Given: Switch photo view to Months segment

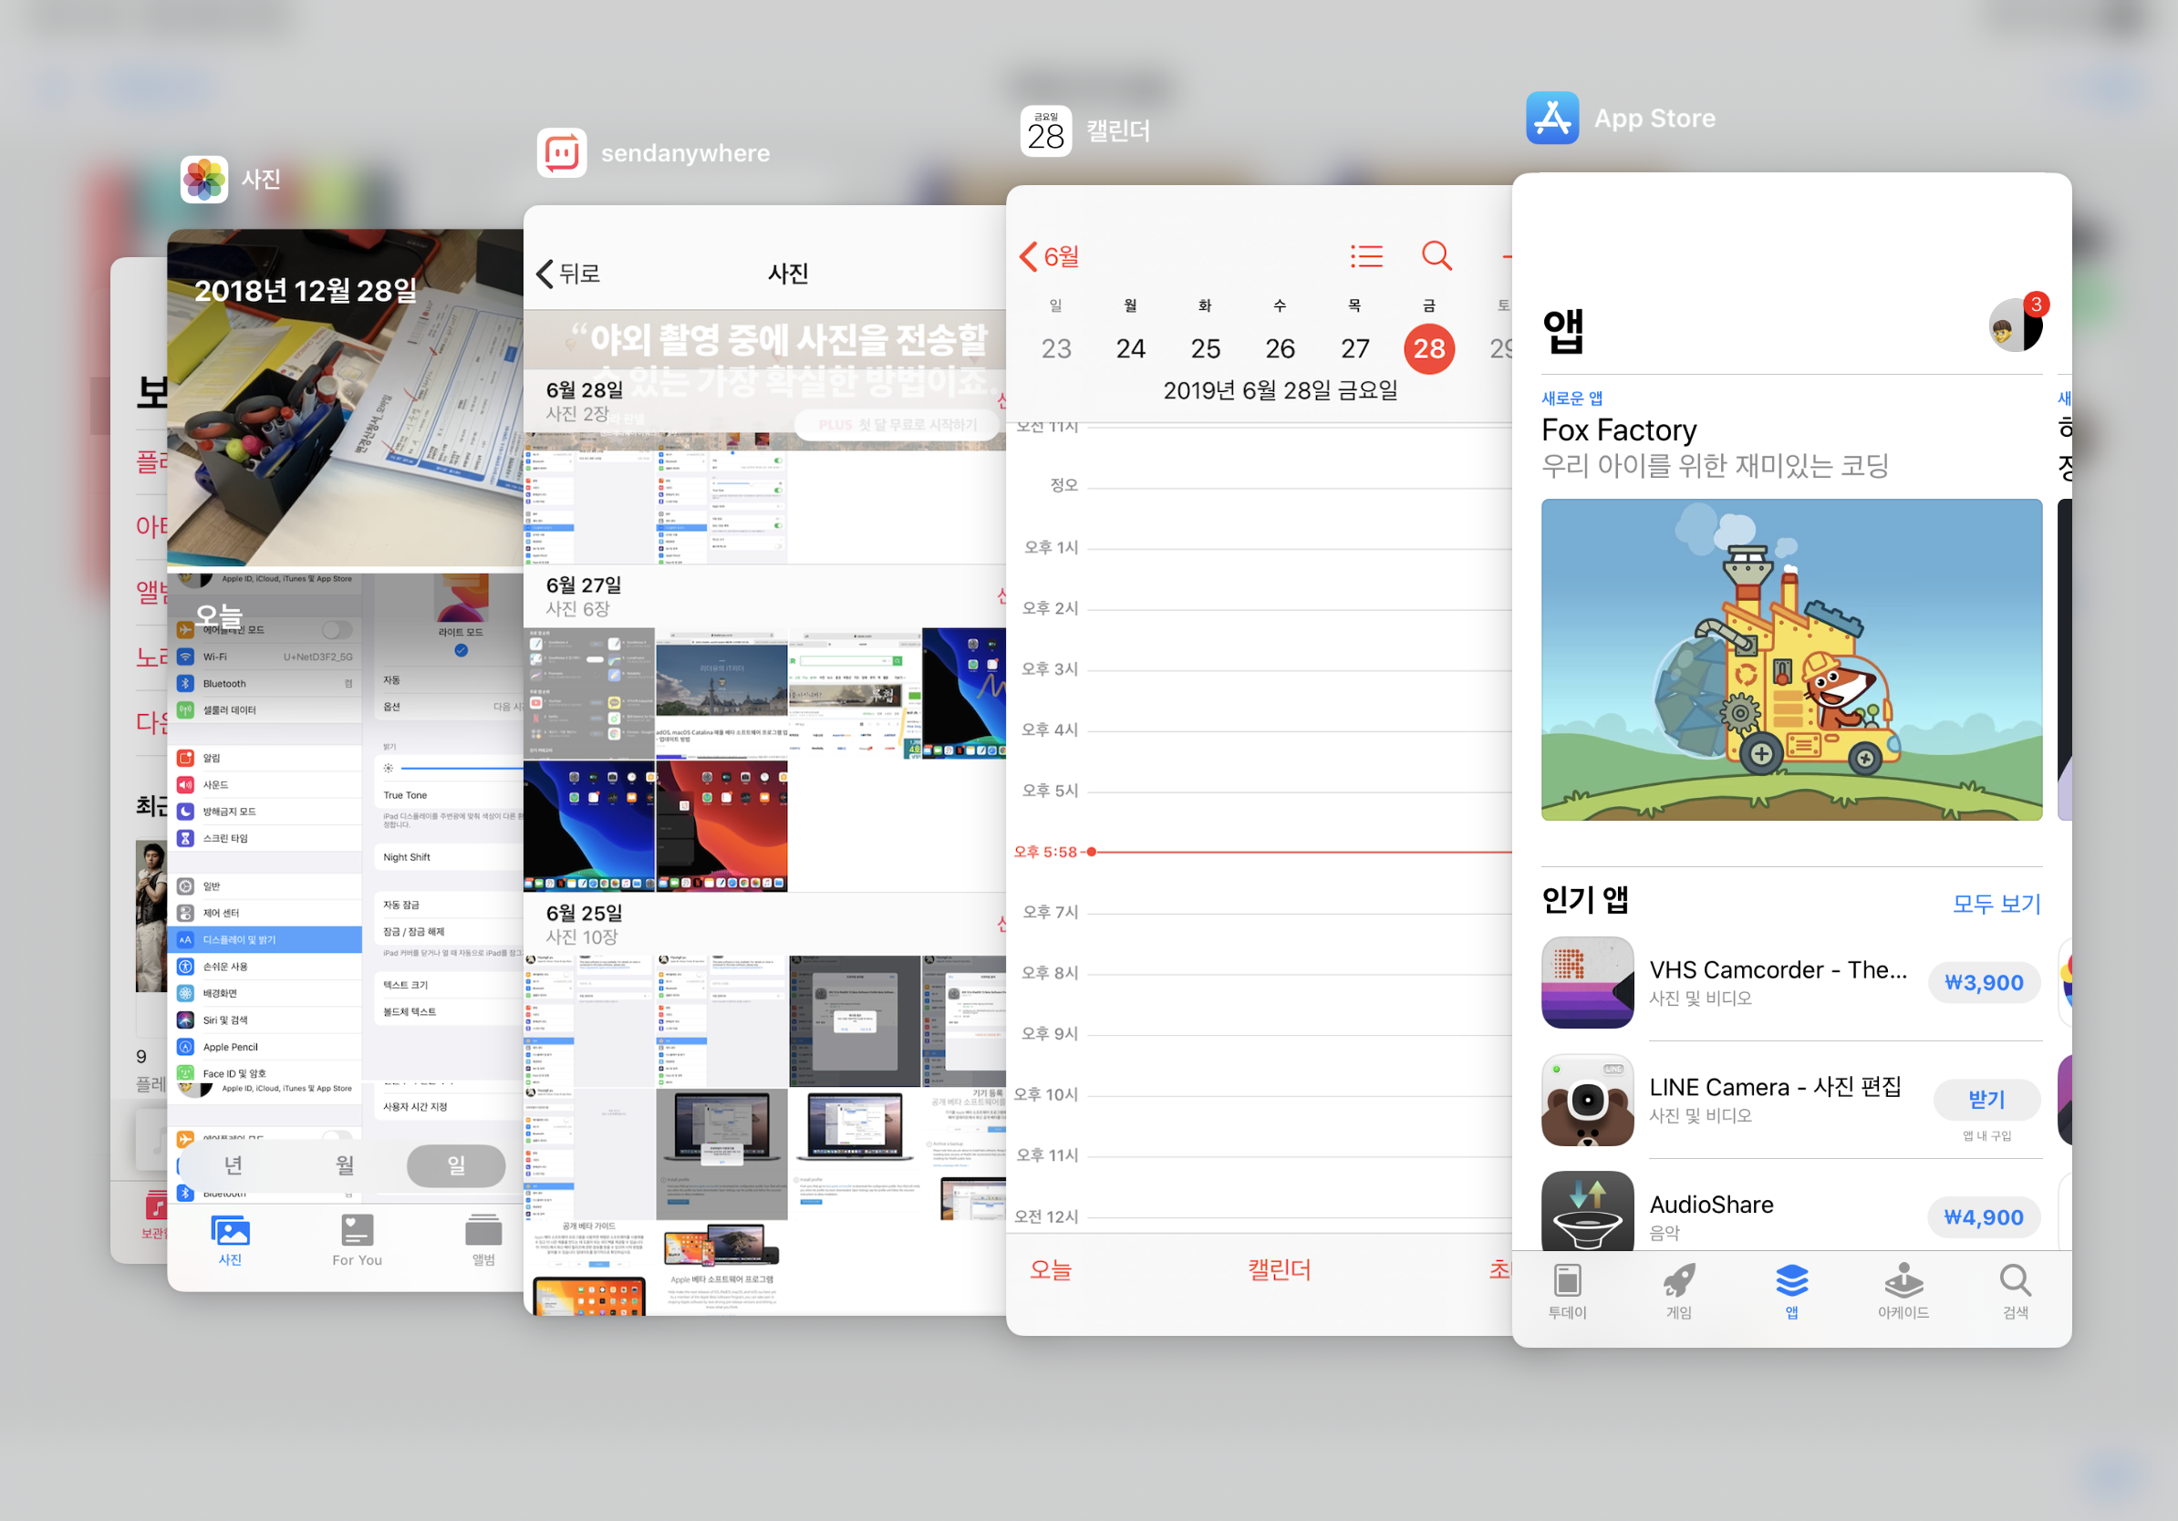Looking at the screenshot, I should pos(345,1165).
